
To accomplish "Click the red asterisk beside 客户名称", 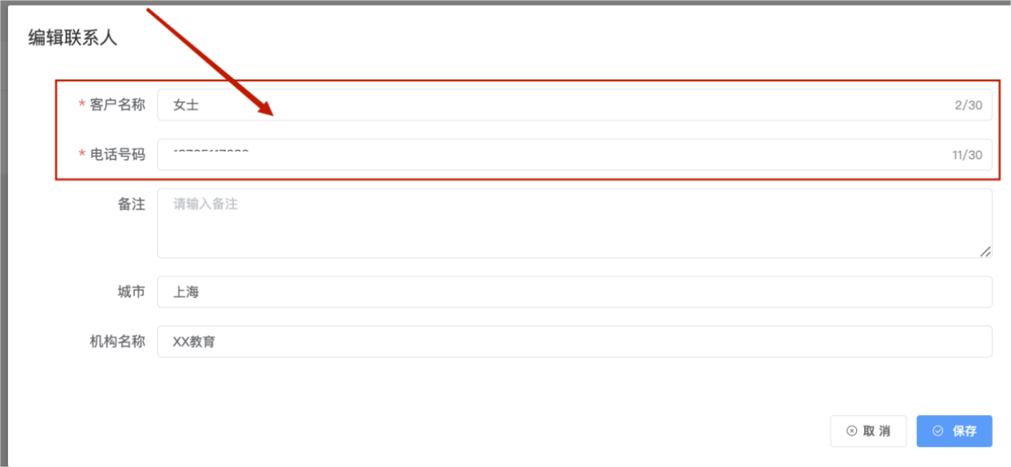I will [82, 106].
